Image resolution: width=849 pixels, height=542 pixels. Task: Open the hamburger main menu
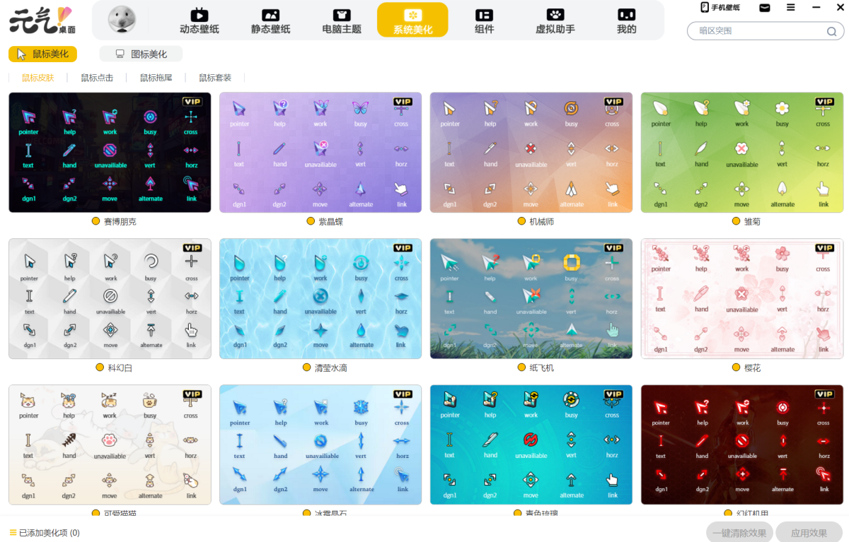791,8
